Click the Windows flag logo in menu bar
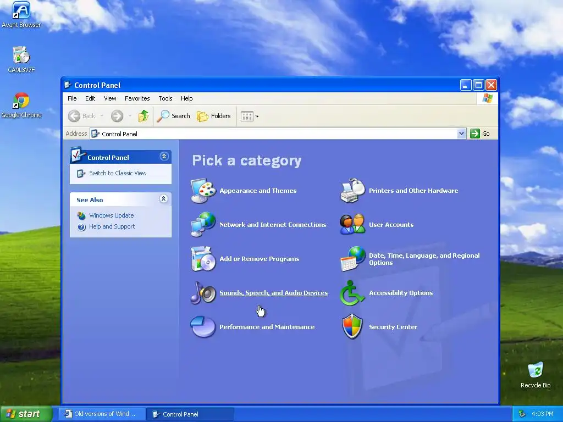 pos(487,98)
